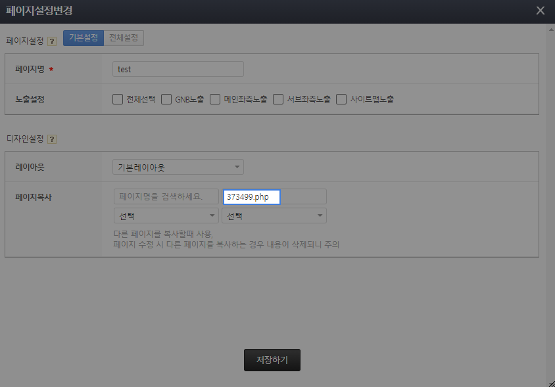Focus the 페이지명을 검색하세요 search field
The width and height of the screenshot is (555, 387).
pyautogui.click(x=166, y=196)
